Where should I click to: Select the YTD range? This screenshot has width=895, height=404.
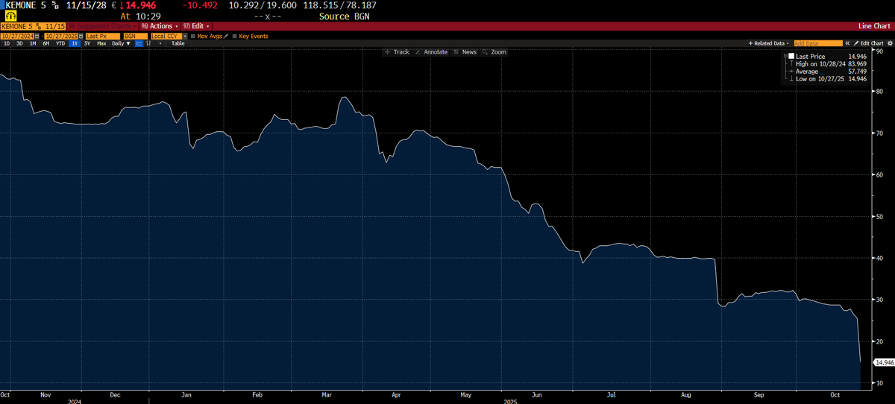click(60, 43)
